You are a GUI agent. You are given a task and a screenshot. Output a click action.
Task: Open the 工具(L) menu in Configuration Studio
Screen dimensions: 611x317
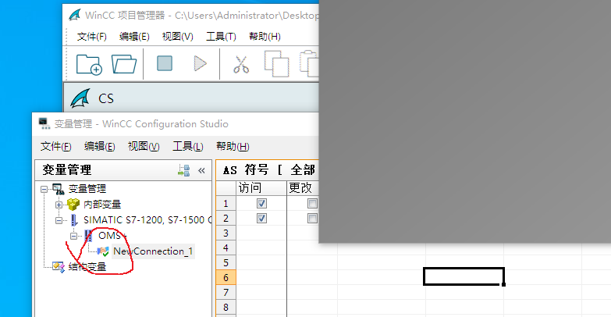187,147
